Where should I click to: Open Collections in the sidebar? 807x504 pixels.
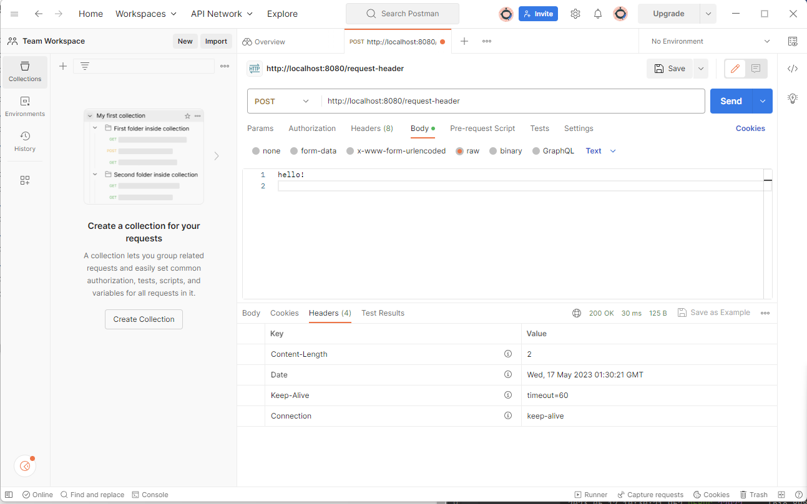[25, 72]
